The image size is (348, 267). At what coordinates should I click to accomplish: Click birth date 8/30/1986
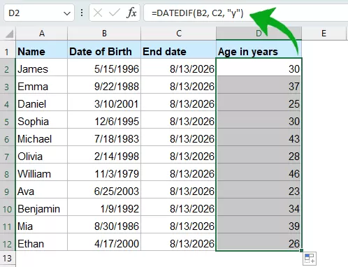[104, 224]
